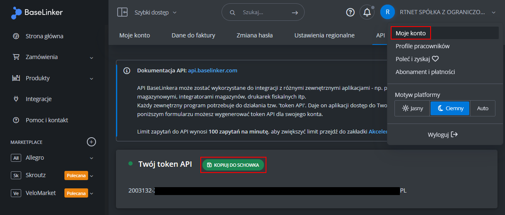Screen dimensions: 505x215
Task: Go to Strona główna in sidebar
Action: point(44,36)
